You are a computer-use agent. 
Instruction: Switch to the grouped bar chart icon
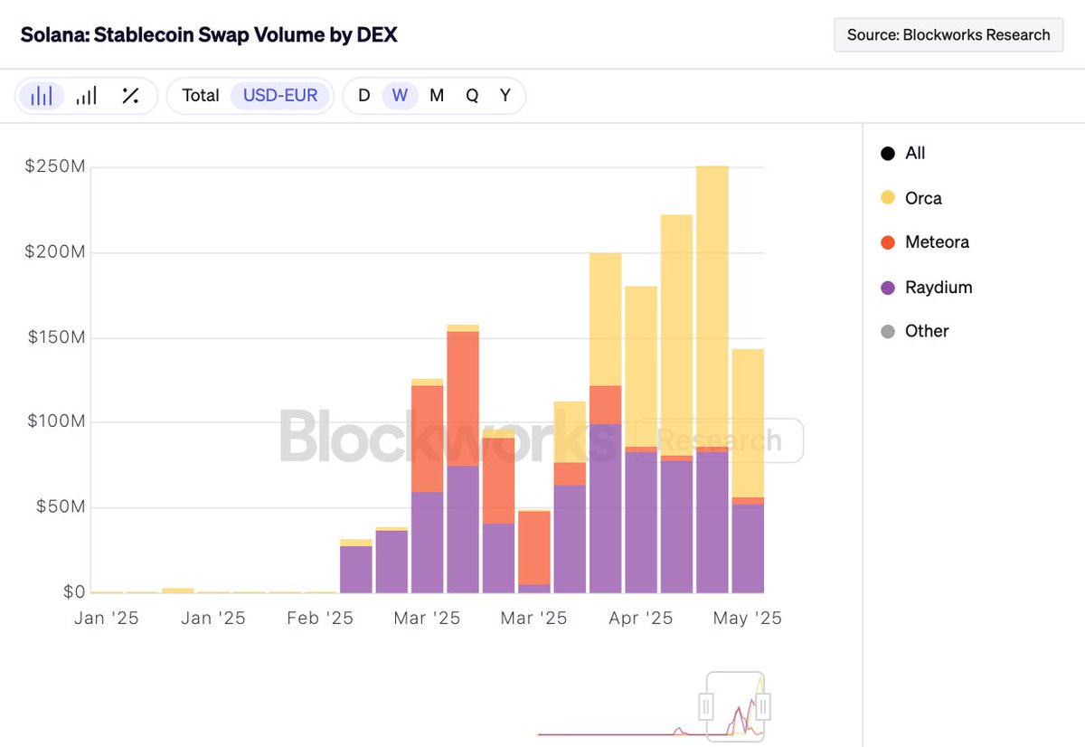coord(86,96)
